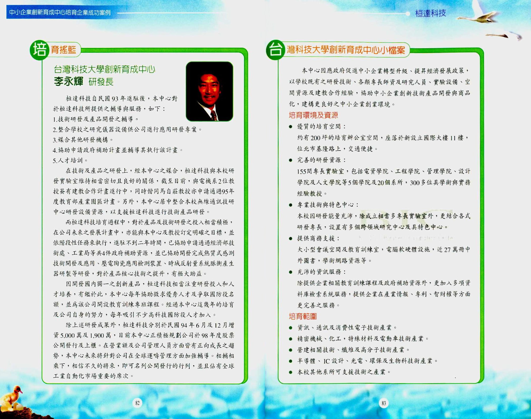
Task: Click the line 因開發國內獨一之創新產品
Action: pos(150,284)
